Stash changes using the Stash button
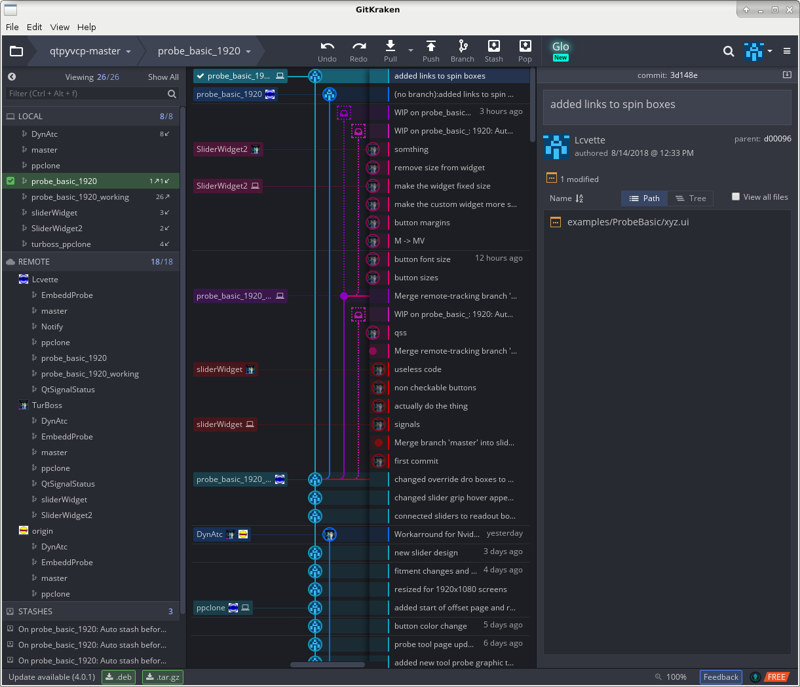This screenshot has width=800, height=687. tap(494, 51)
